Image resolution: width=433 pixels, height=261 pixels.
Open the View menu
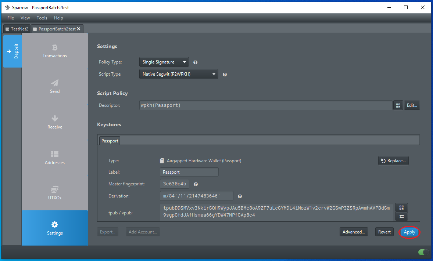pyautogui.click(x=25, y=18)
